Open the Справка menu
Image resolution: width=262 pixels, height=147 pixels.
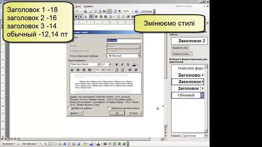88,7
